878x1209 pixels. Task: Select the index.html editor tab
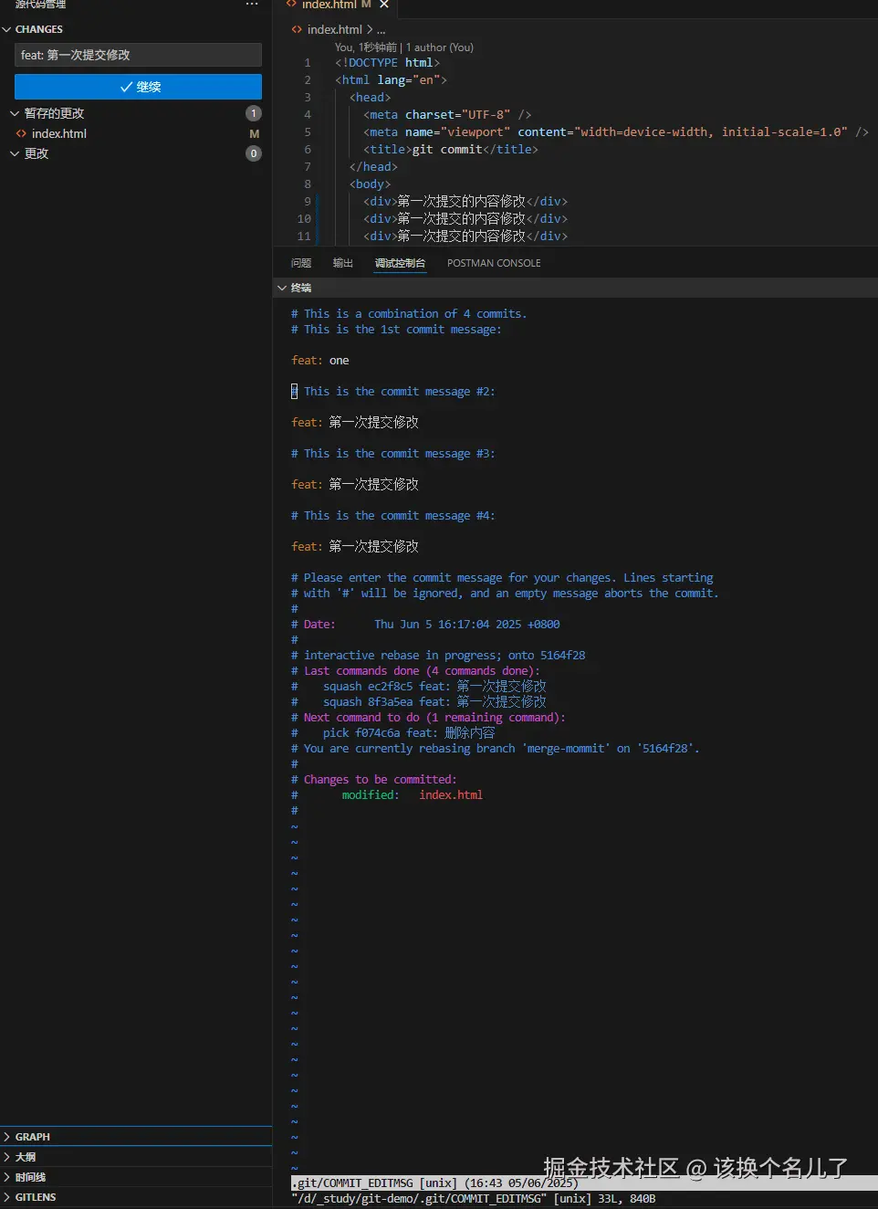(336, 5)
